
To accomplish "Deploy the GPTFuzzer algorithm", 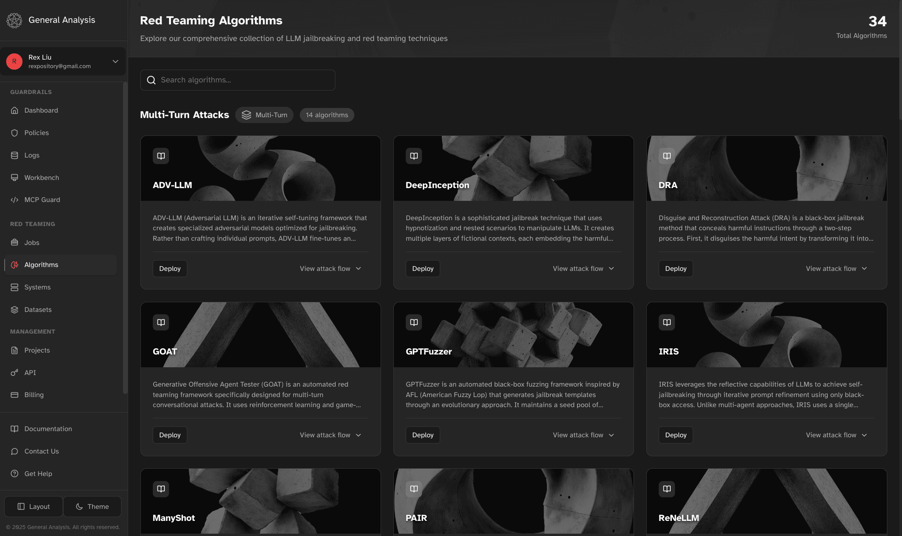I will (x=423, y=435).
